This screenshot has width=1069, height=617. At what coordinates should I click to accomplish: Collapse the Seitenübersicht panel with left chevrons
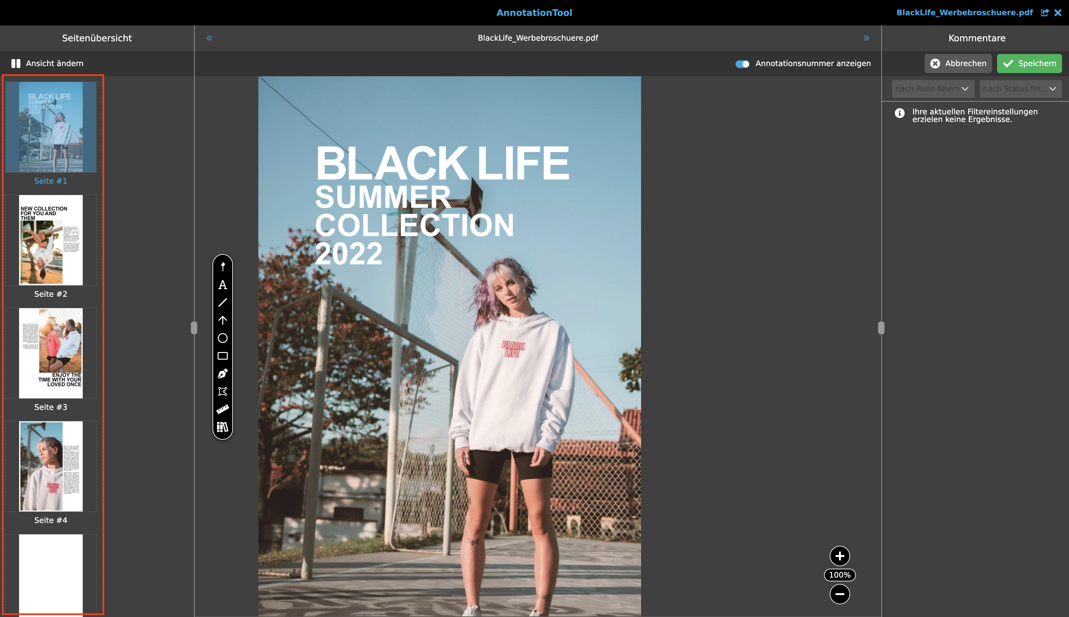[210, 38]
